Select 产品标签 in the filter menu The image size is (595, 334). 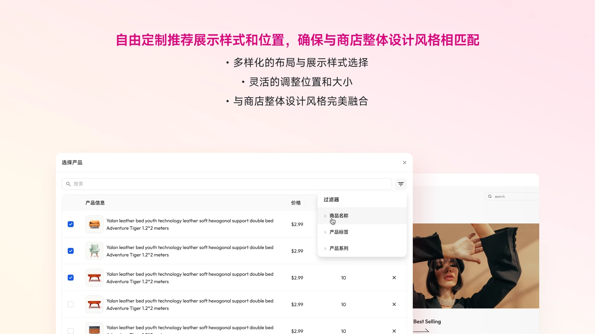[362, 232]
